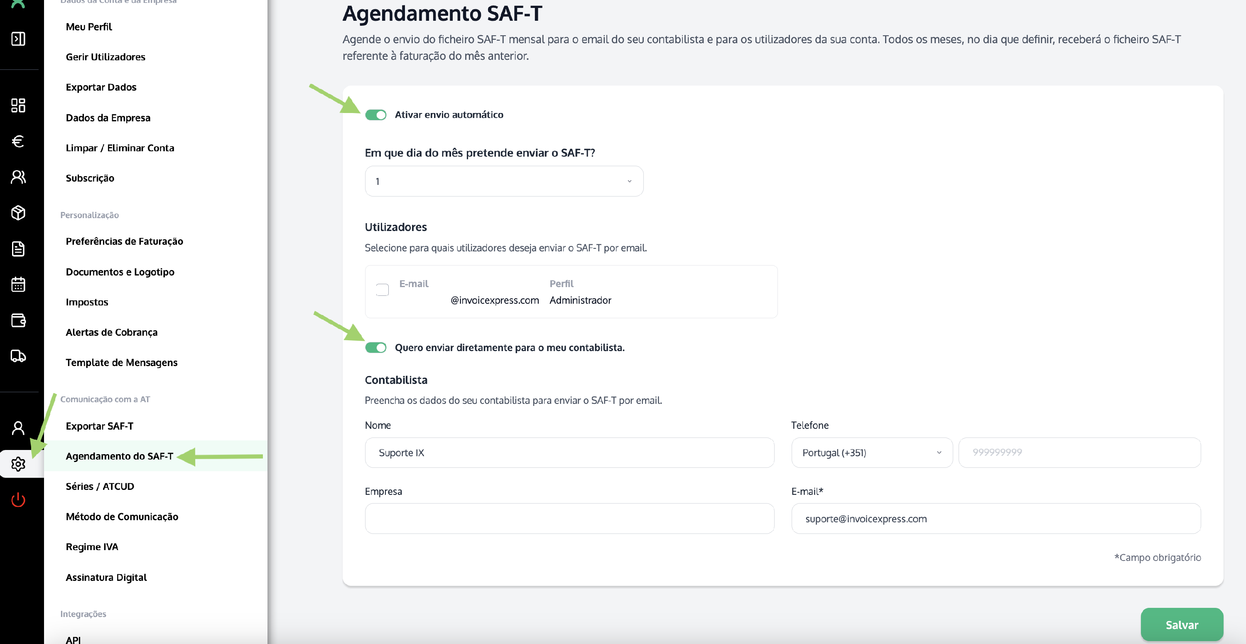Click the telephone number input field
Screen dimensions: 1246x644
[1079, 453]
